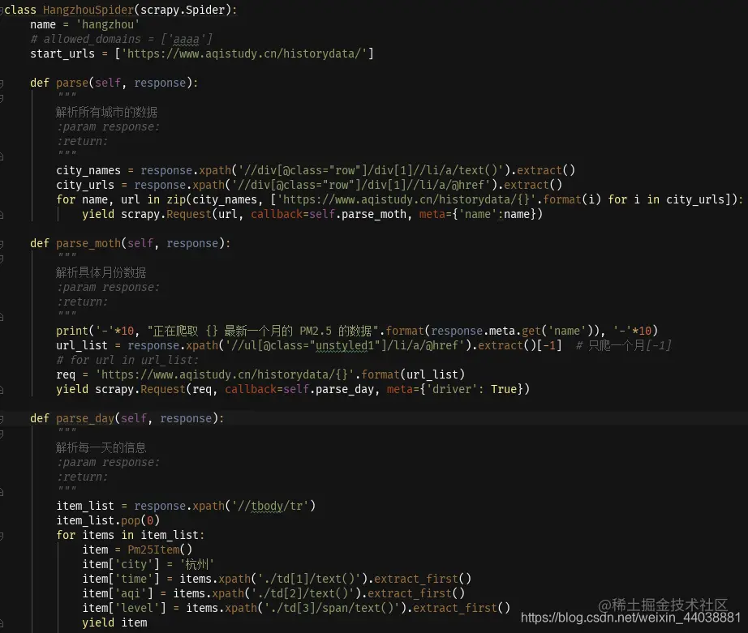Click the docstring text '解析具体月份数据'

tap(101, 272)
